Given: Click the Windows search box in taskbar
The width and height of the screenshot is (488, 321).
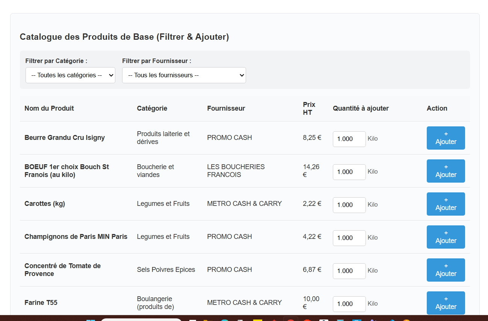Looking at the screenshot, I should pos(141,319).
